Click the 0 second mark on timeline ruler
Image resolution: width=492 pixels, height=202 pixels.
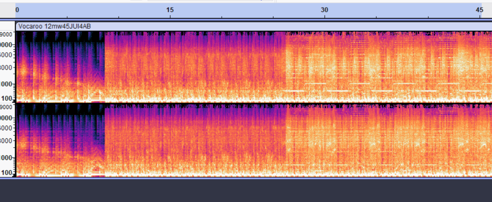click(x=17, y=10)
